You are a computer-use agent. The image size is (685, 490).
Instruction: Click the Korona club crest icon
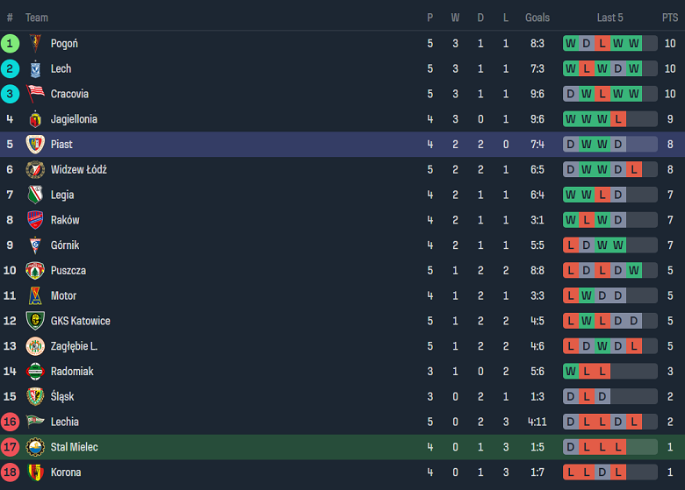(x=35, y=472)
